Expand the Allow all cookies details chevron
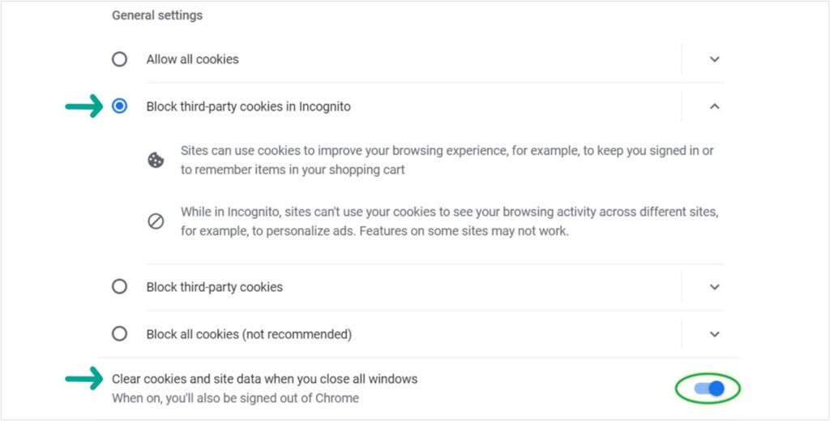Viewport: 830px width, 421px height. (715, 59)
